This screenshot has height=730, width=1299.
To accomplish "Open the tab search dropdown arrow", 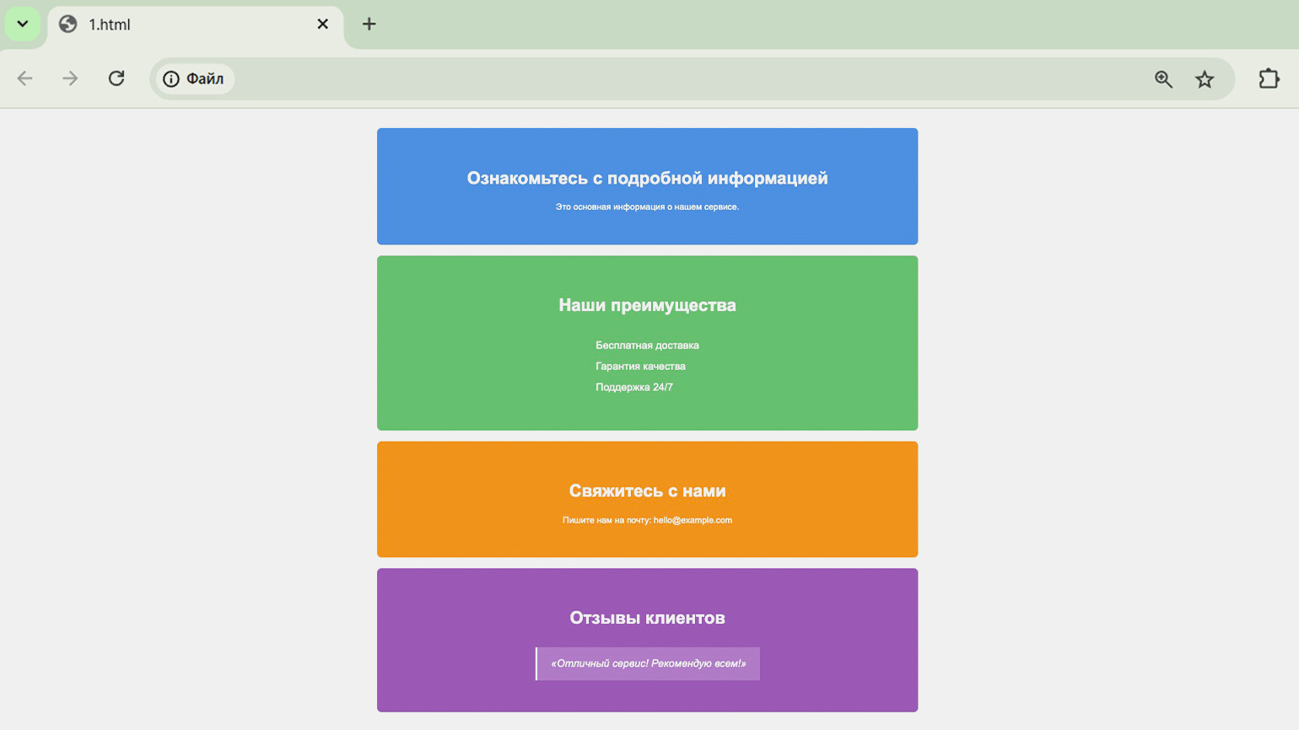I will (x=23, y=24).
